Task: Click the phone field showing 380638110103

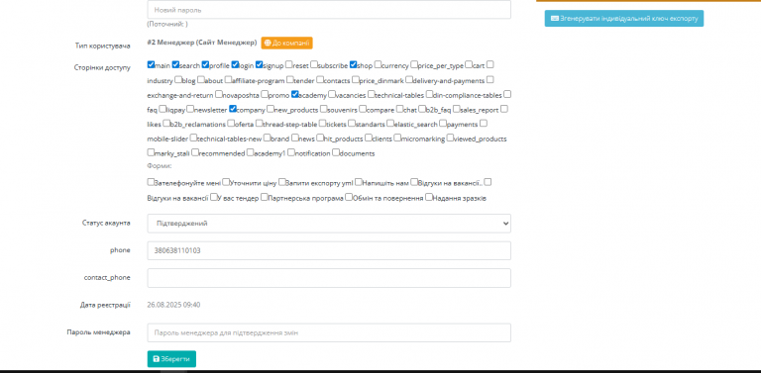Action: coord(329,250)
